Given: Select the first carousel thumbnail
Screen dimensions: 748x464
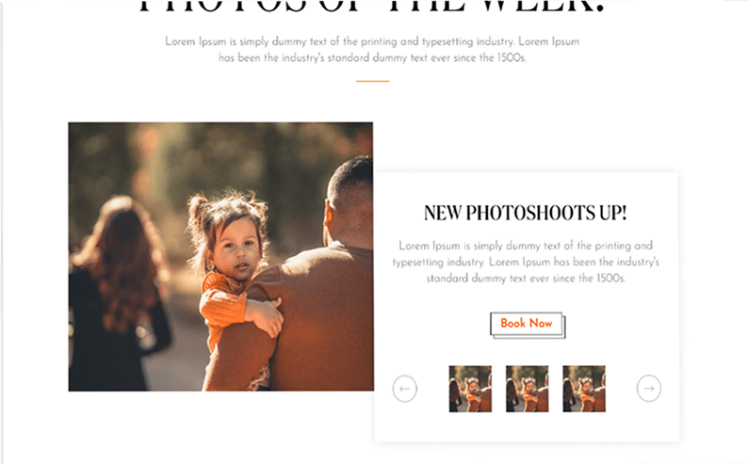Looking at the screenshot, I should [470, 389].
